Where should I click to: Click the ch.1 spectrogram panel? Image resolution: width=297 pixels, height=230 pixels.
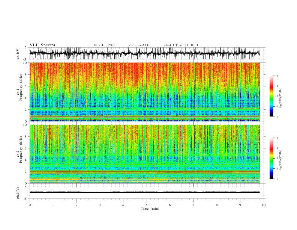[144, 92]
